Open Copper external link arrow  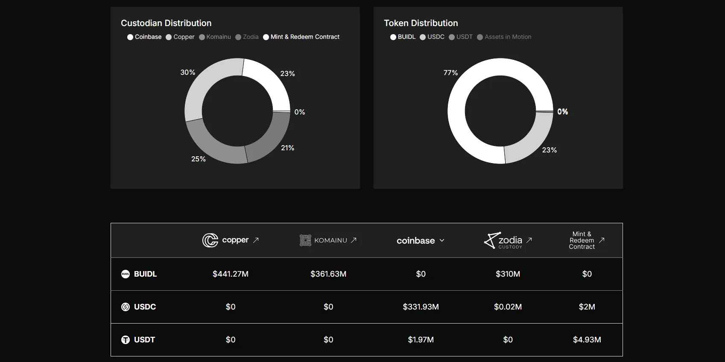click(x=256, y=240)
